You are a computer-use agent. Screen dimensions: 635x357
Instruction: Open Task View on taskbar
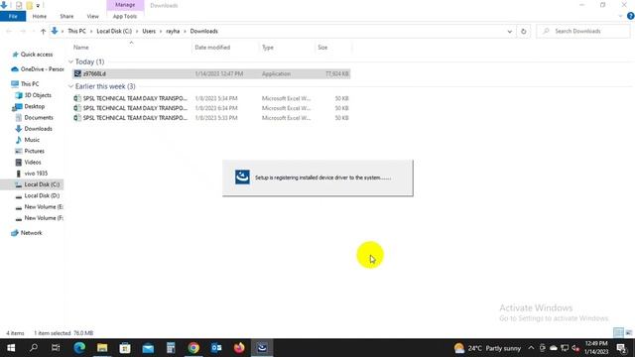(x=56, y=348)
